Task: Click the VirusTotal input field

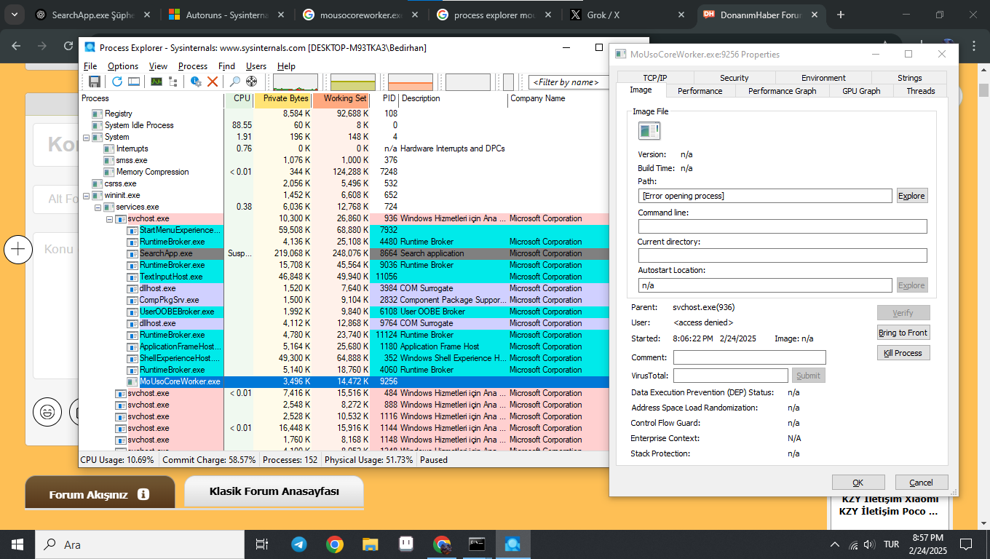Action: click(731, 376)
